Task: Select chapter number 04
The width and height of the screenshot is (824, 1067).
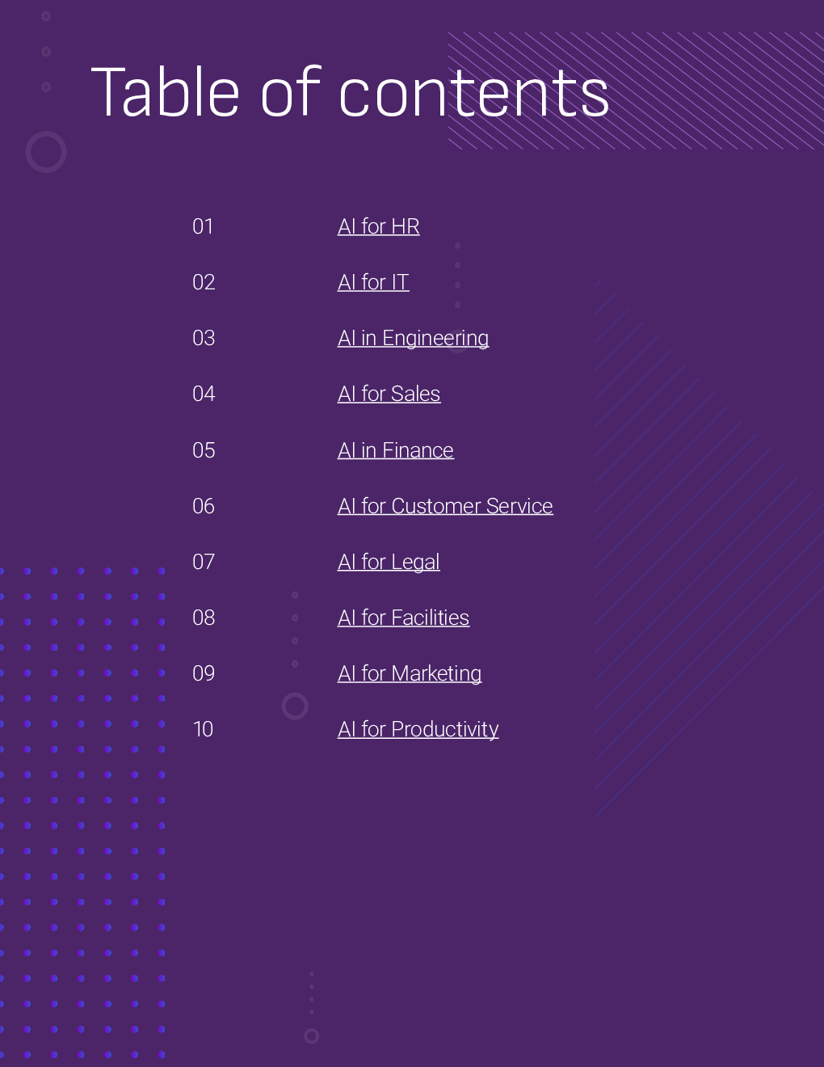Action: [x=204, y=394]
